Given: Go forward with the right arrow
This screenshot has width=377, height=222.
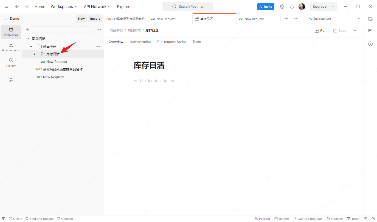Looking at the screenshot, I should [27, 7].
